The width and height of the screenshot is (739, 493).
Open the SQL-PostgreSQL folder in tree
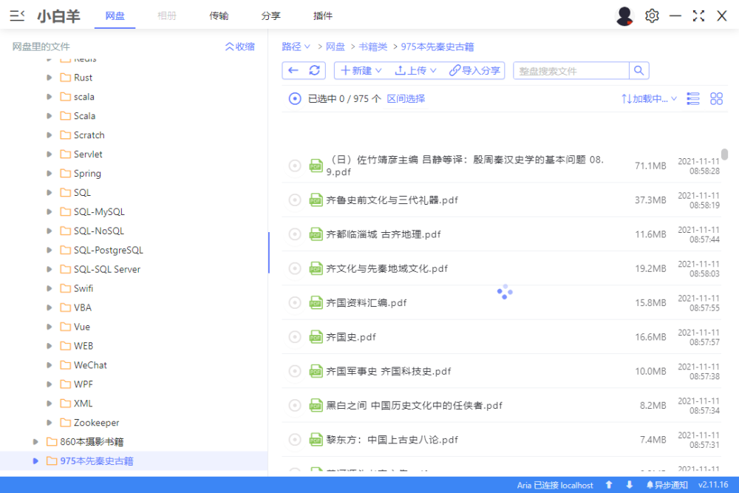click(109, 251)
